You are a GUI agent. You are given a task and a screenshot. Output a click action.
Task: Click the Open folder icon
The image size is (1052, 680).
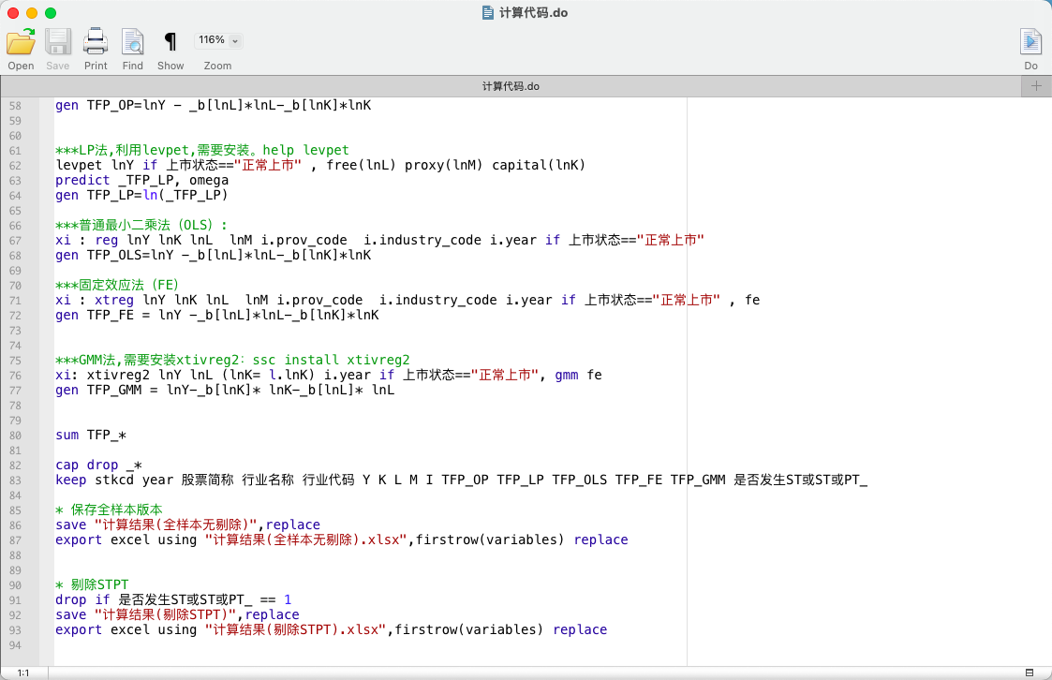click(x=21, y=42)
